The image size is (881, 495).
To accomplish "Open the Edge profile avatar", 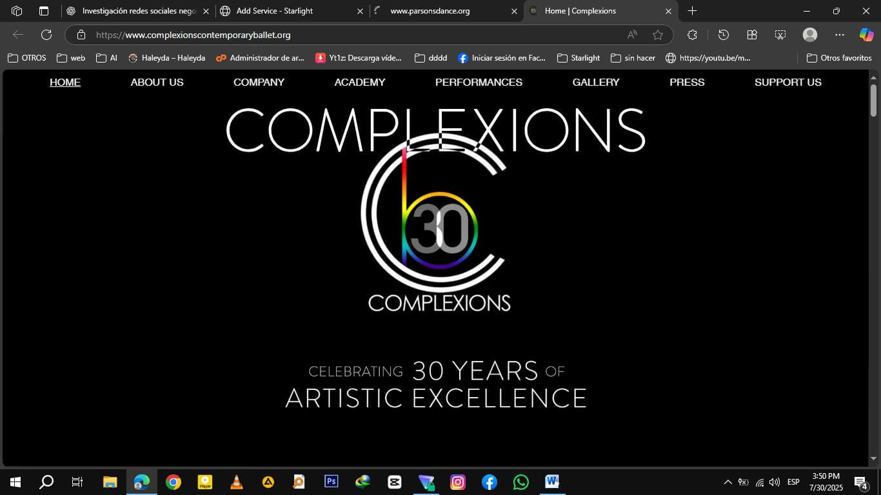I will tap(809, 35).
